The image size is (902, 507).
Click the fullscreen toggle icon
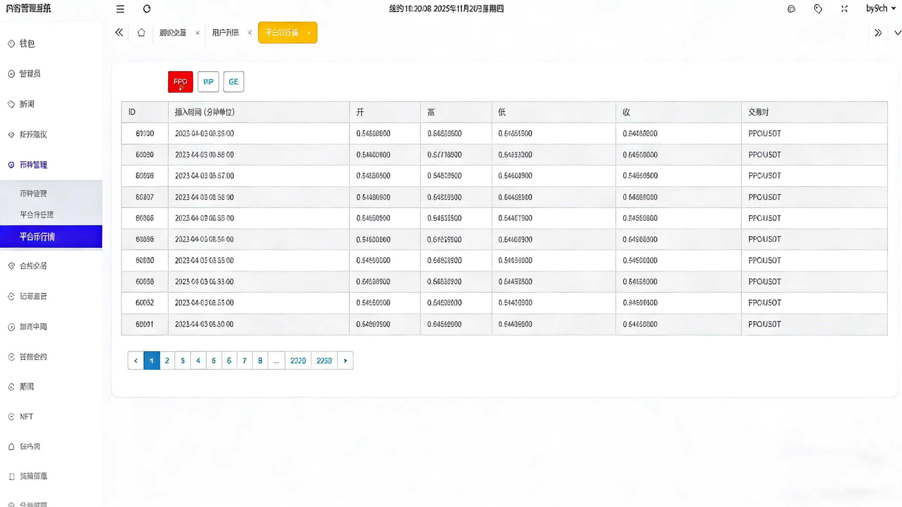tap(844, 9)
